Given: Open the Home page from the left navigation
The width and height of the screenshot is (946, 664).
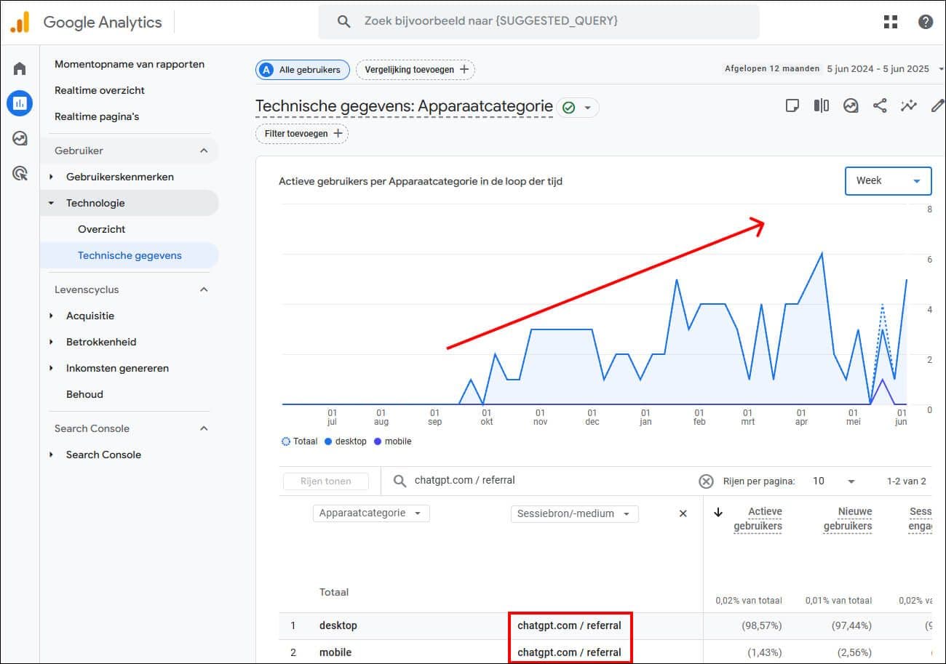Looking at the screenshot, I should point(19,67).
